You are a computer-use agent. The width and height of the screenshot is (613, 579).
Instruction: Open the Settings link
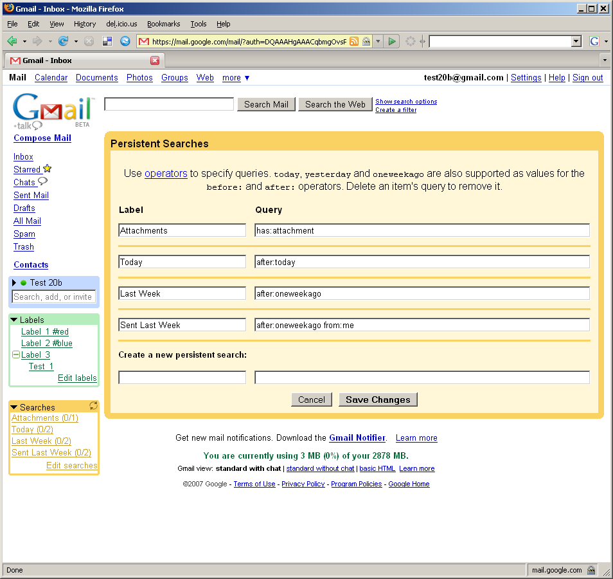526,77
